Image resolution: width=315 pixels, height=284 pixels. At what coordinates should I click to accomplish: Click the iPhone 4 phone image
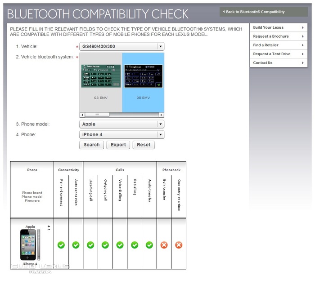(28, 245)
